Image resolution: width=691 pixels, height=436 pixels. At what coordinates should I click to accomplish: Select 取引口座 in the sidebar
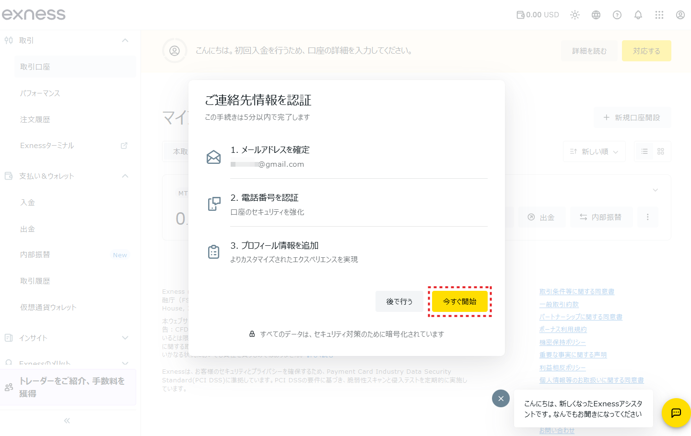(x=75, y=67)
